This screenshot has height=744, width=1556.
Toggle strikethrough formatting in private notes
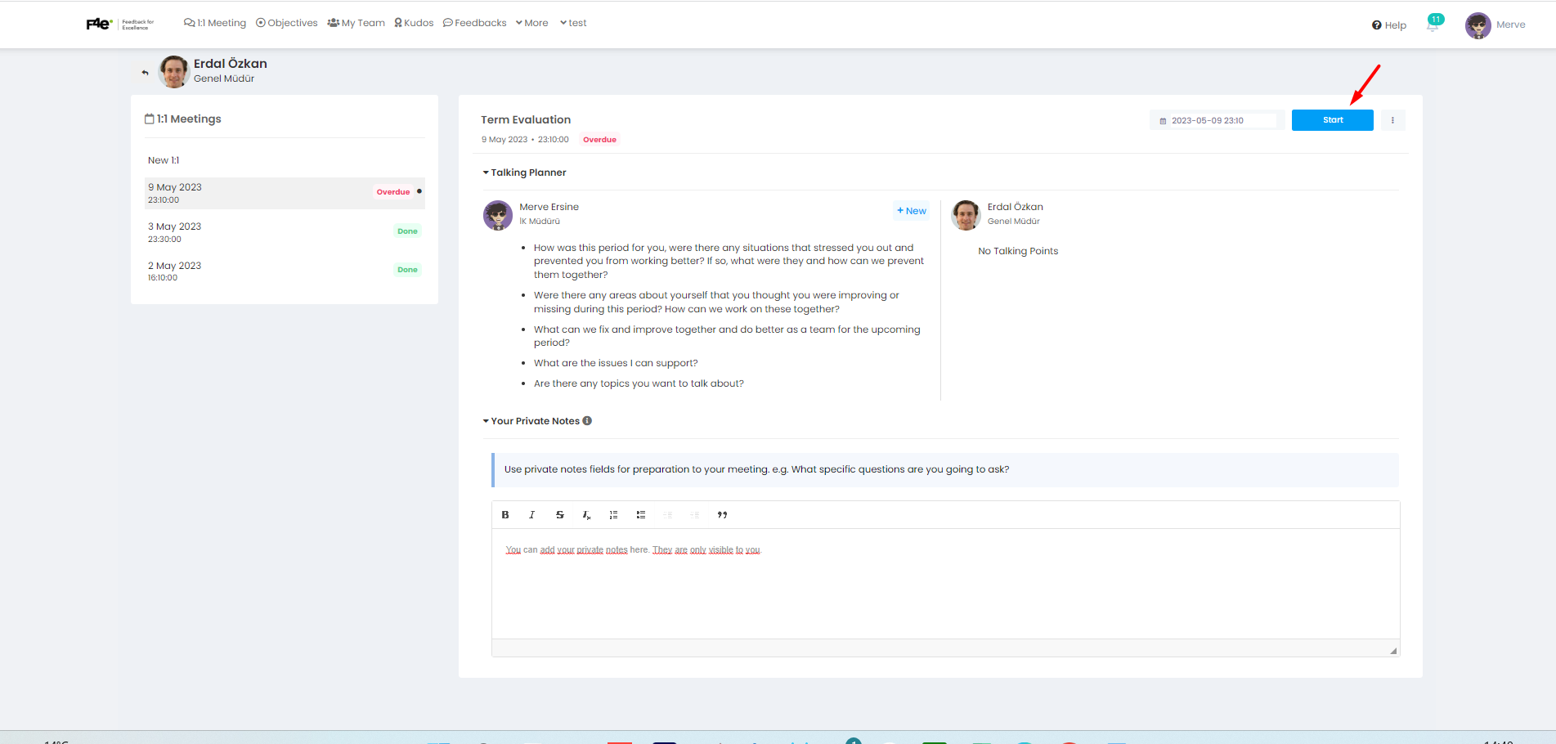(559, 515)
